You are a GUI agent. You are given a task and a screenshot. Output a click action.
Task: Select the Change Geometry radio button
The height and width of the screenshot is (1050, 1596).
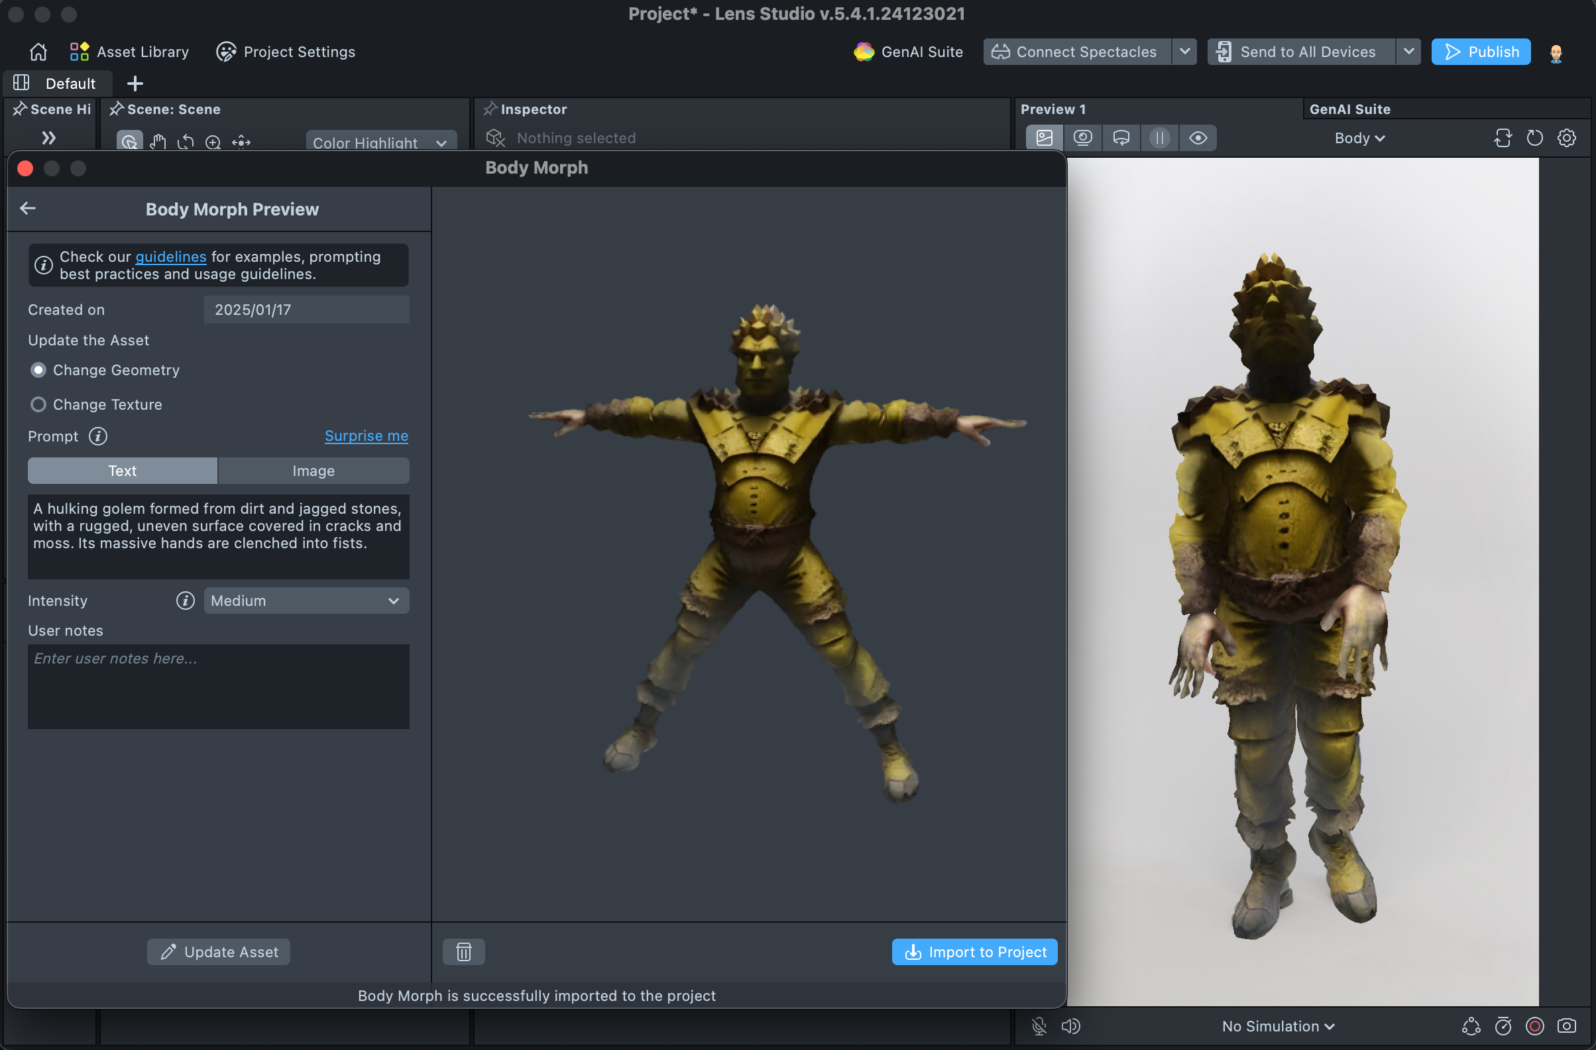[x=38, y=370]
